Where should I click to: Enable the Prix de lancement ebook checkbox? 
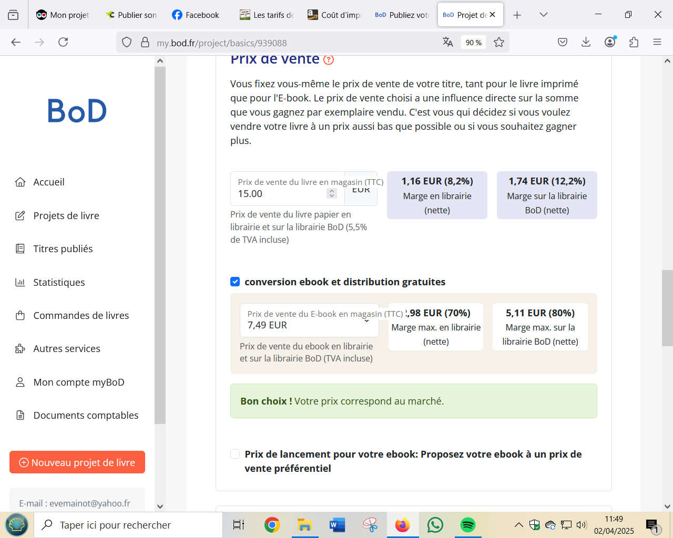tap(235, 454)
